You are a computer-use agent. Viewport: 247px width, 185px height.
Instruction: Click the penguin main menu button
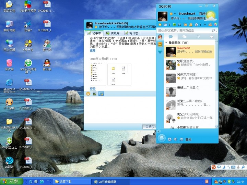coord(161,138)
